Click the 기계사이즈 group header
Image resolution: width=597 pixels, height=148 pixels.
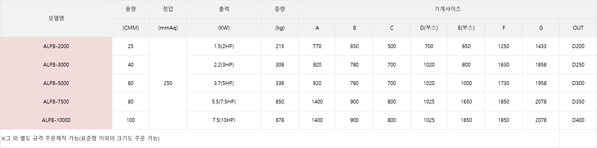pos(447,9)
